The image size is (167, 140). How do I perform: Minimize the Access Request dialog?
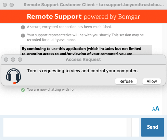(x=13, y=60)
